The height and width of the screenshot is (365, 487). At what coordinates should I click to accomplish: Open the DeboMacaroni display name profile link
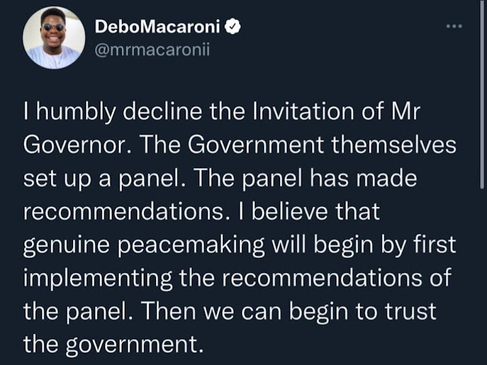(x=158, y=27)
